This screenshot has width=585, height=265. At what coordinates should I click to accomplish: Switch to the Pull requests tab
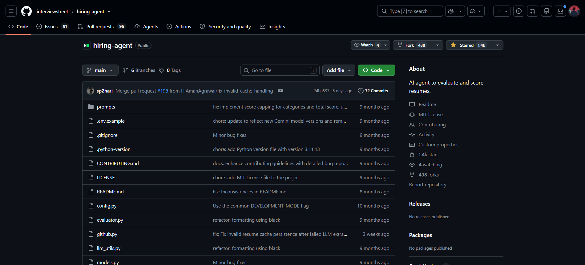102,27
